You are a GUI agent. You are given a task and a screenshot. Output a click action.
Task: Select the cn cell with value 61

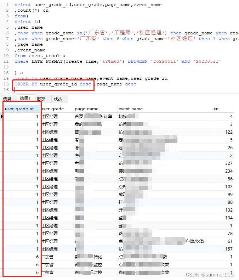(223, 241)
